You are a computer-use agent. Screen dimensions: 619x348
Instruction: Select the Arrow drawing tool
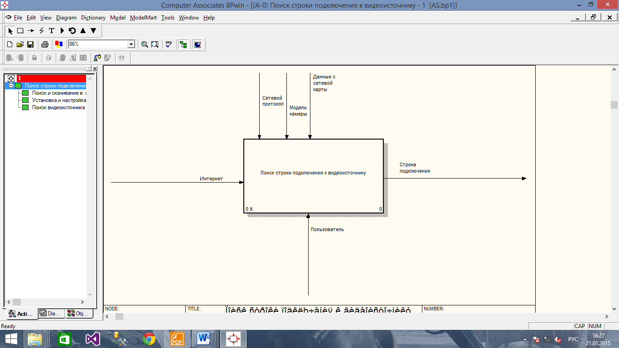(31, 31)
